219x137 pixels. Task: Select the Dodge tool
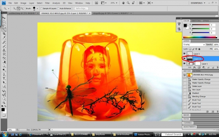pyautogui.click(x=4, y=70)
